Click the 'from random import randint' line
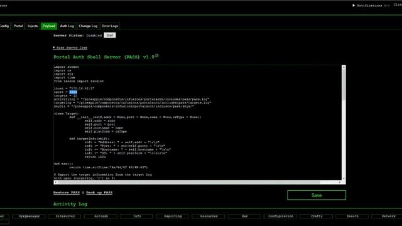402x226 pixels. pyautogui.click(x=79, y=81)
